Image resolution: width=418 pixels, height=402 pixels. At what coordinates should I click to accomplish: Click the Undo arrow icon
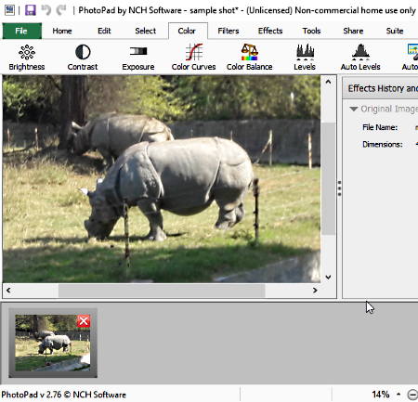(x=46, y=10)
